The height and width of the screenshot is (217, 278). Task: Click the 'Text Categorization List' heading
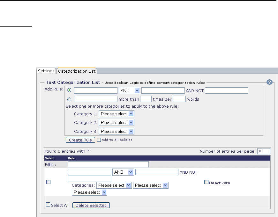point(73,82)
